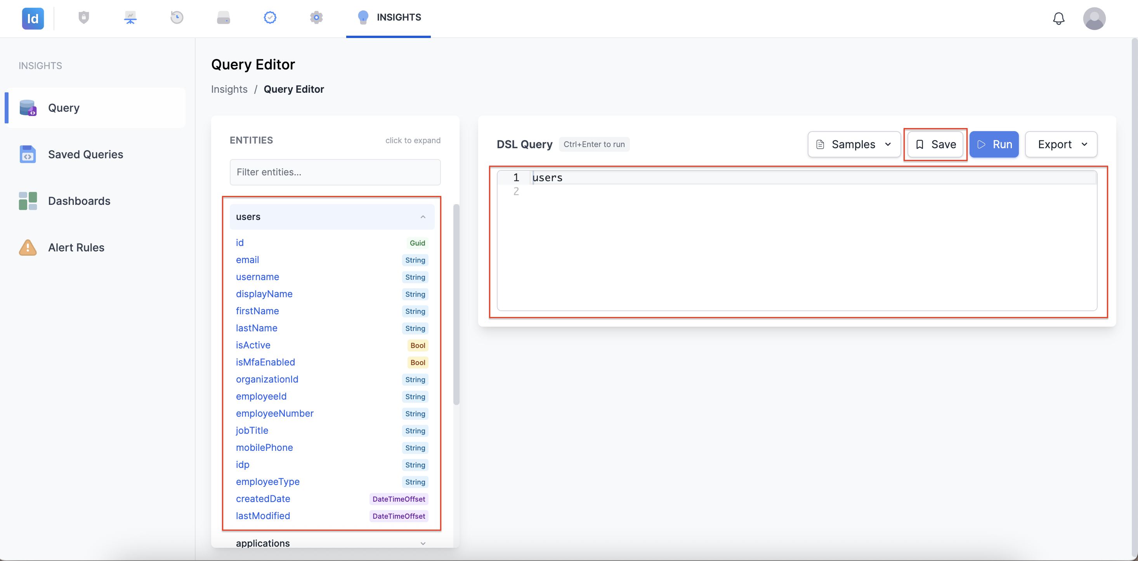
Task: Open the drive storage icon in top nav
Action: click(224, 18)
